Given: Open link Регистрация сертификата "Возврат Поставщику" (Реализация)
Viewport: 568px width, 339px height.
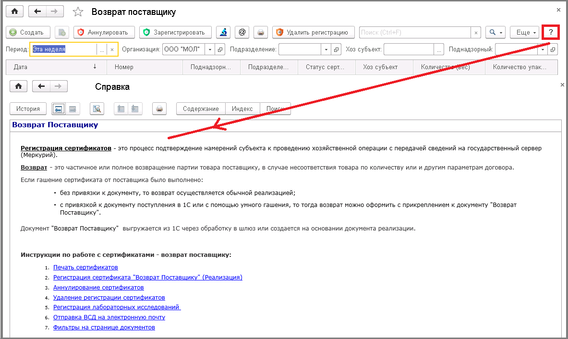Looking at the screenshot, I should pos(148,278).
